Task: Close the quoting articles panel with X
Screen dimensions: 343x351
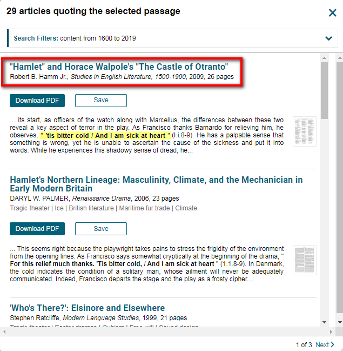Action: point(333,13)
